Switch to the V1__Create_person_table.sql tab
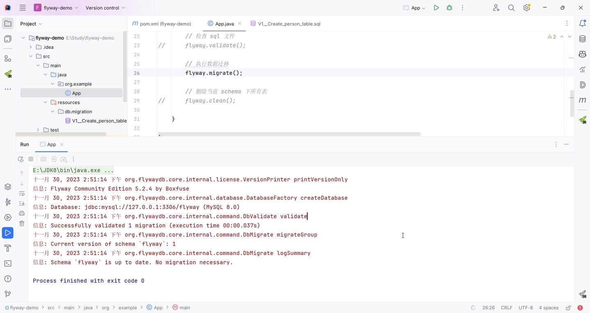Image resolution: width=590 pixels, height=313 pixels. click(286, 24)
